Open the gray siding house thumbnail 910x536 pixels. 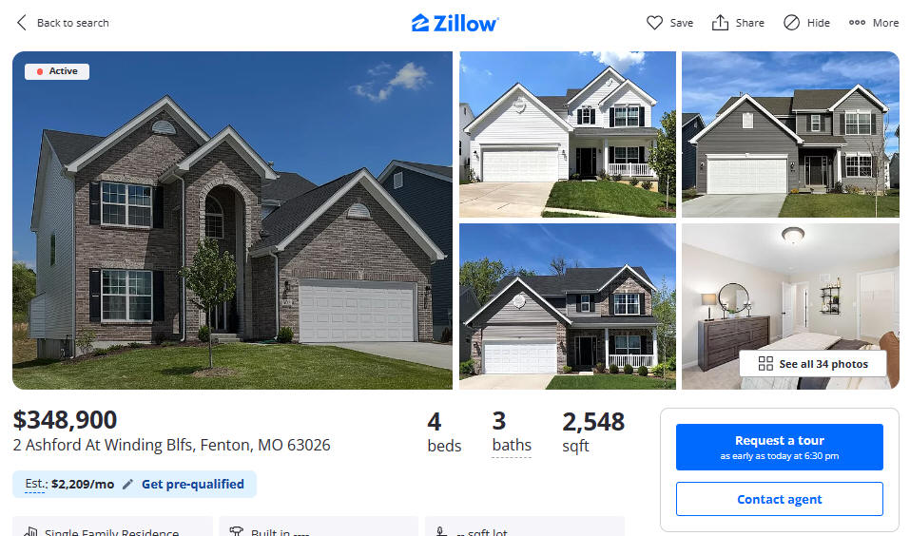pos(790,135)
